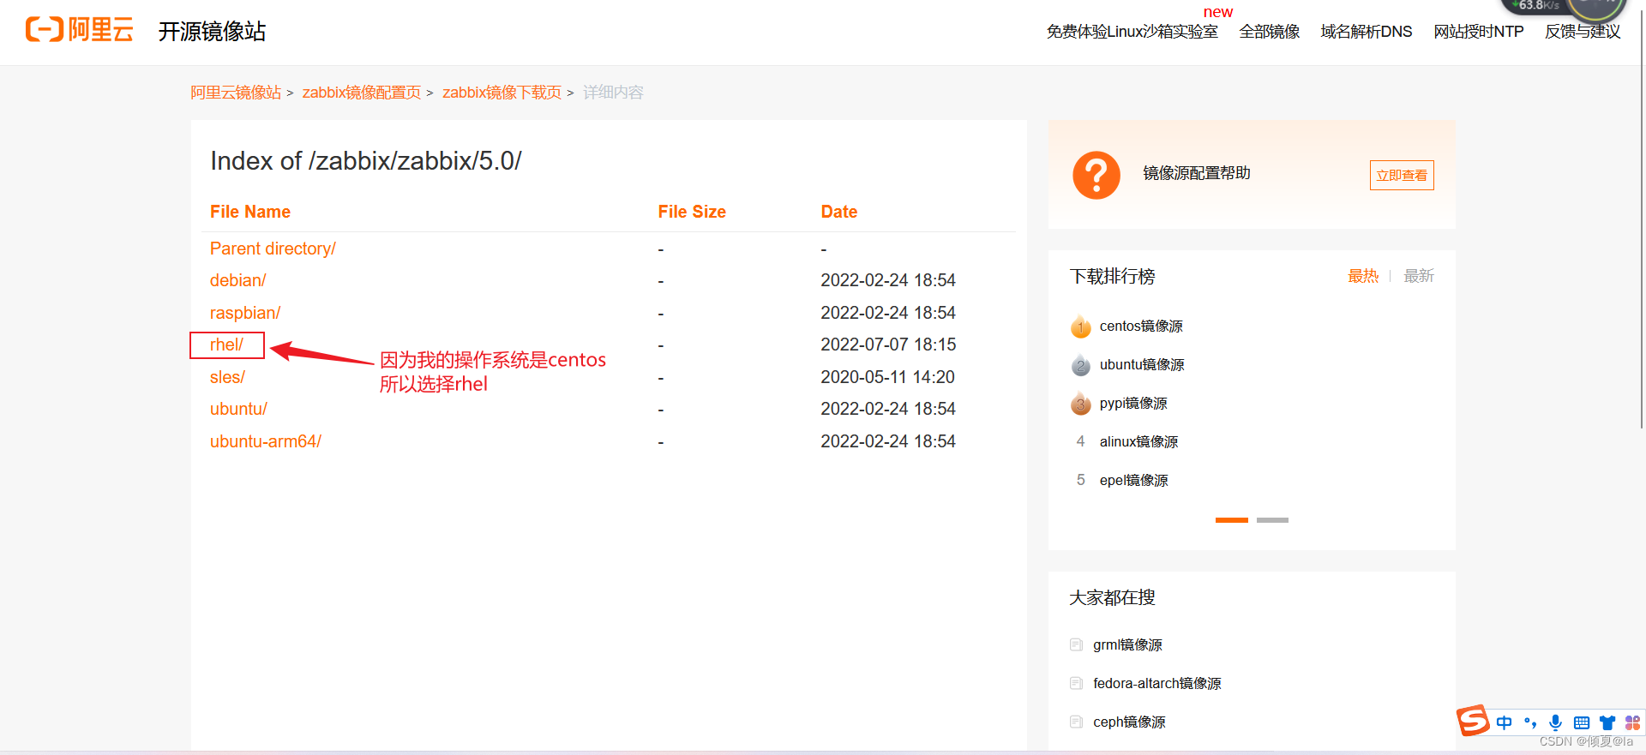This screenshot has width=1646, height=755.
Task: Open fedora-altarch镜像源 search suggestion
Action: (x=1157, y=684)
